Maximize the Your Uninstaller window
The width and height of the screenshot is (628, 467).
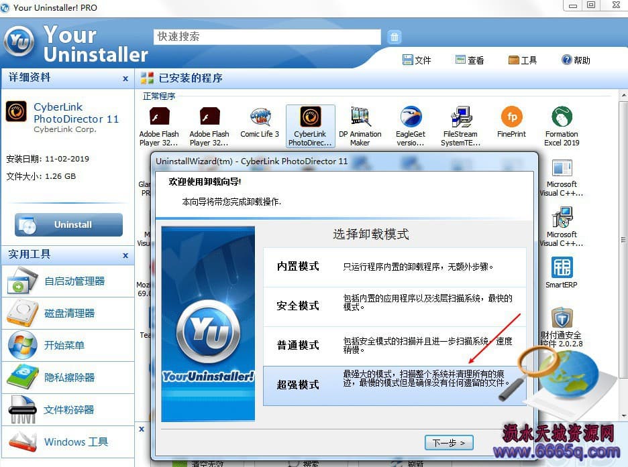coord(591,5)
